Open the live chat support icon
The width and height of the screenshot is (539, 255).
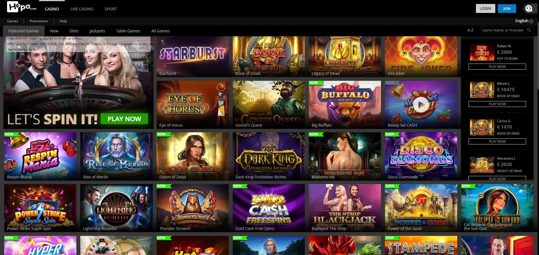click(x=529, y=8)
